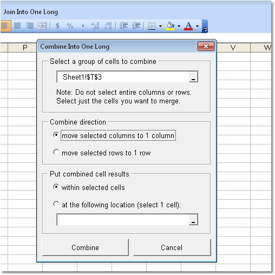Click the Decrease Decimal icon

click(x=108, y=26)
